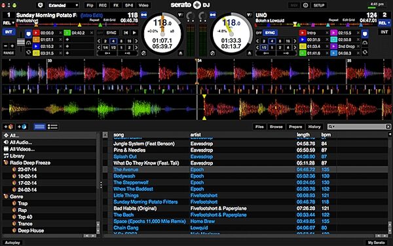Trigger yellow cue point 03:31.5 on deck 1
This screenshot has height=246, width=393.
tap(36, 53)
